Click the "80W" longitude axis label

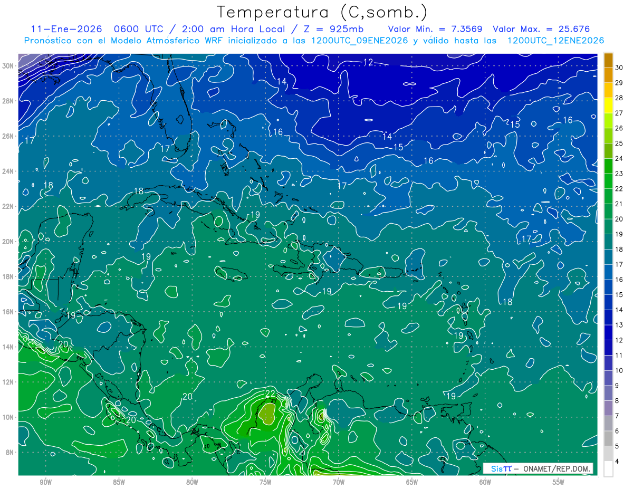192,482
